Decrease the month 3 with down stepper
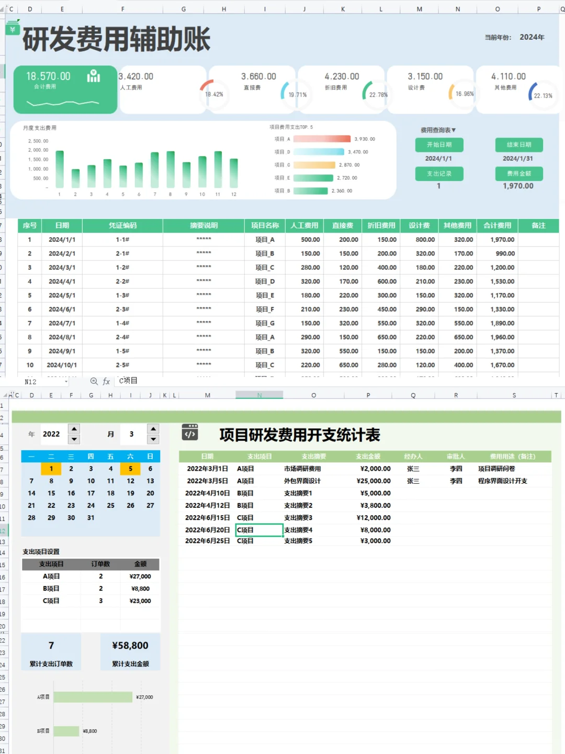565x754 pixels. pos(153,438)
